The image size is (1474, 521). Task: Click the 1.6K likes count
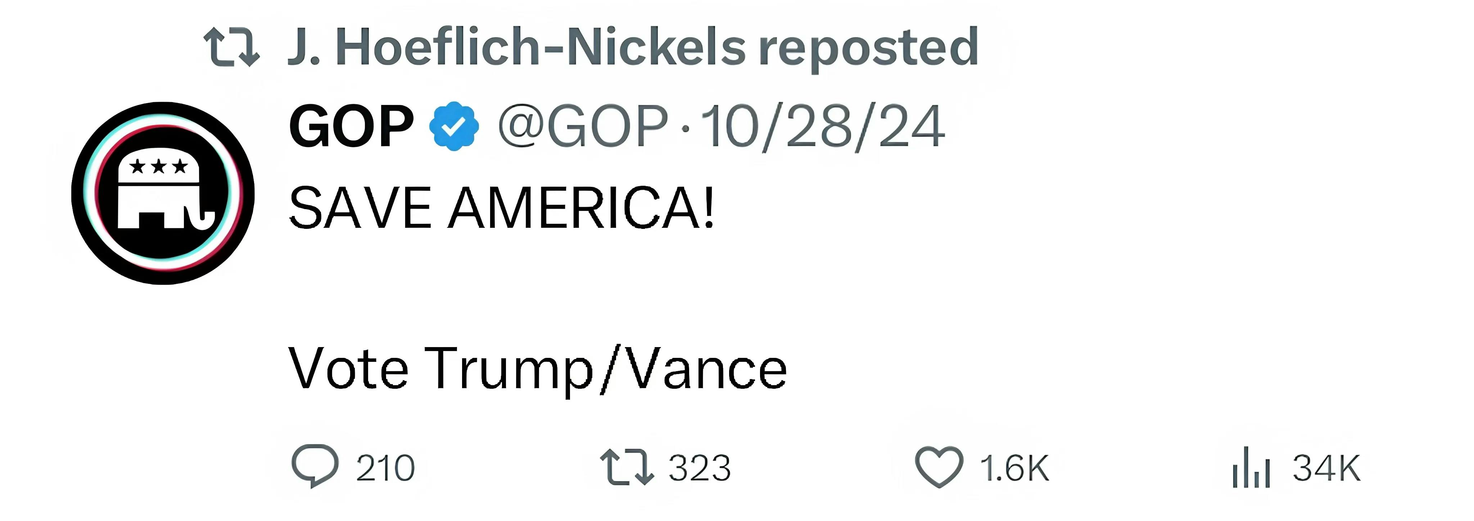pos(1014,469)
